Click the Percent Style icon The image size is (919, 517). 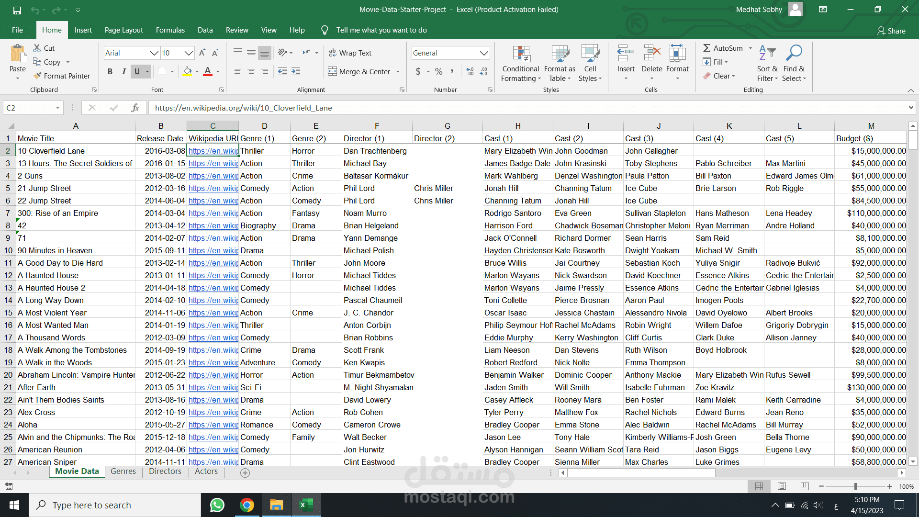pos(438,71)
